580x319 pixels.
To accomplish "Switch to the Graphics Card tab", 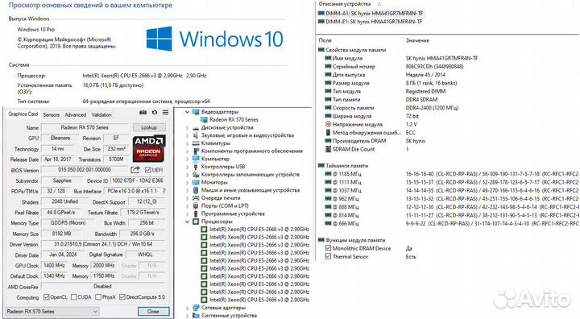I will 23,114.
